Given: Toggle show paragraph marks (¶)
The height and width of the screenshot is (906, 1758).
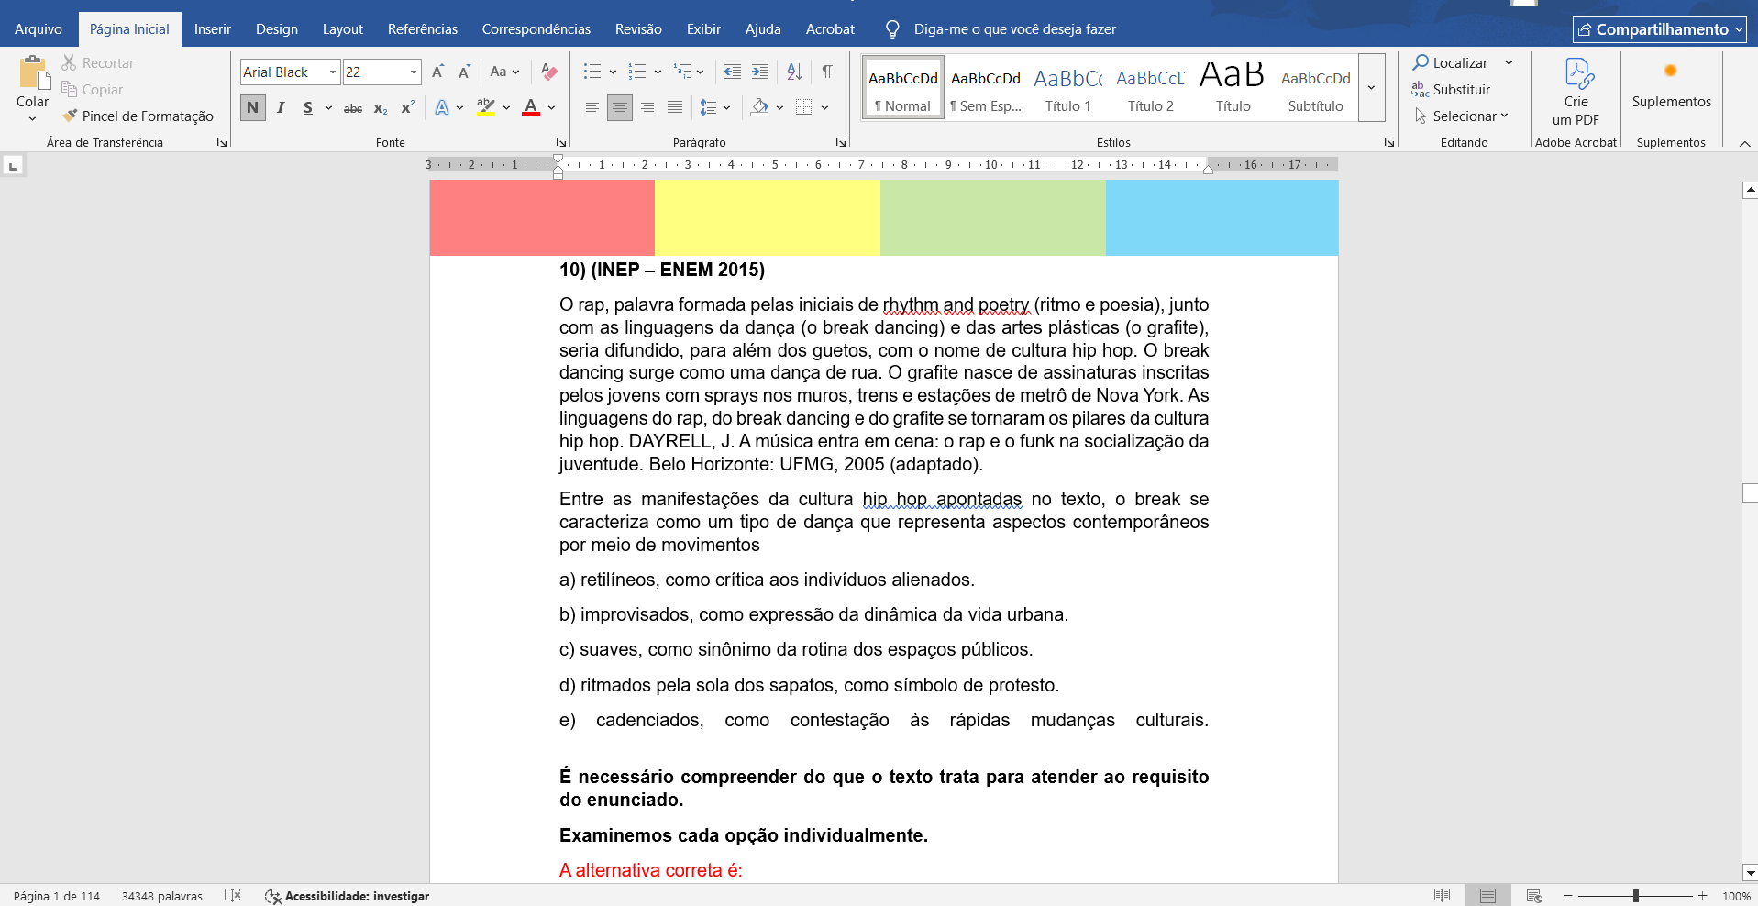Looking at the screenshot, I should [x=827, y=72].
